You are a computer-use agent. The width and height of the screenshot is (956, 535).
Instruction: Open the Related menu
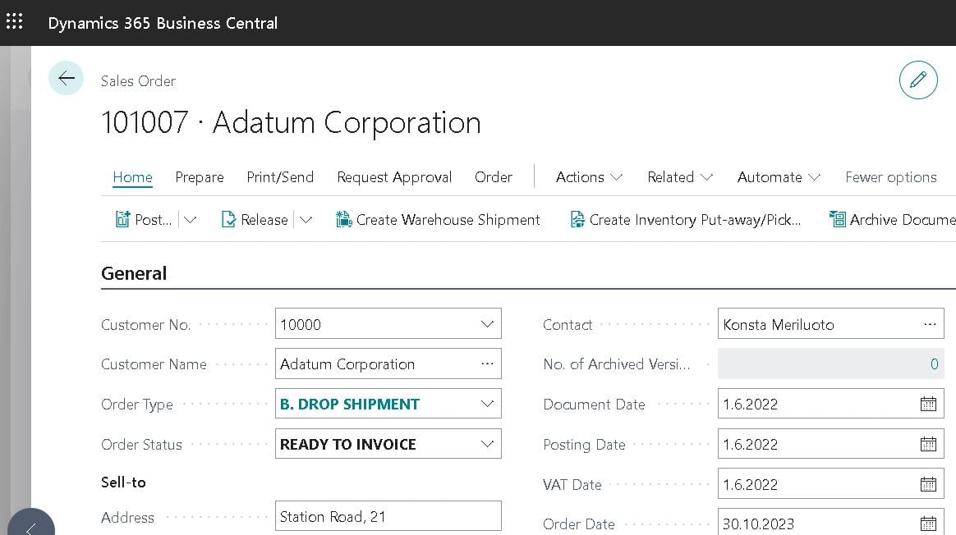680,177
